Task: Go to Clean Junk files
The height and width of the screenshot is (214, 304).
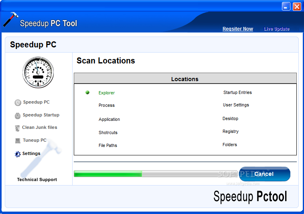Action: coord(40,127)
